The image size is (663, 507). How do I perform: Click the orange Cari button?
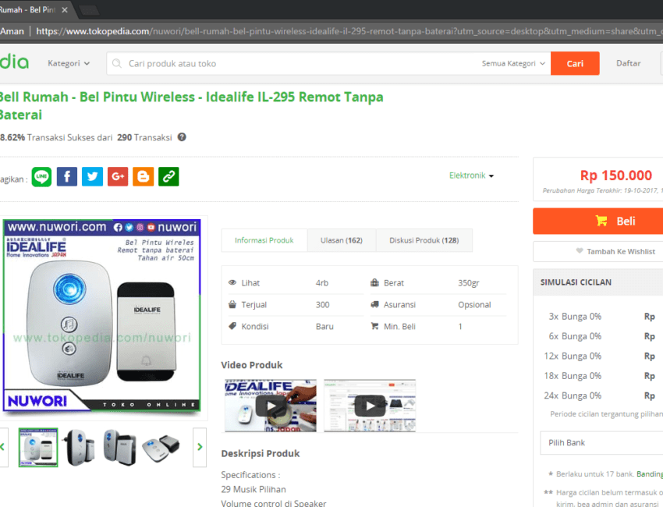(575, 63)
